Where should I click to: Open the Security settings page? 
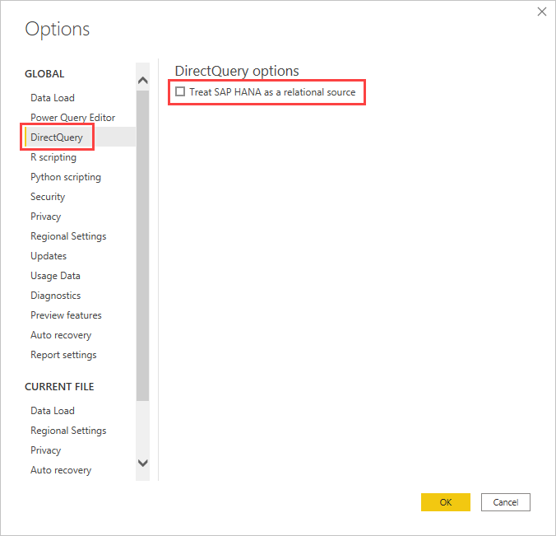click(x=48, y=197)
